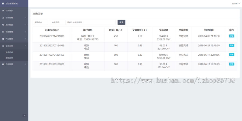Screen dimensions: 242x121
Task: Click the total 301.00 CNY
Action: point(163,49)
